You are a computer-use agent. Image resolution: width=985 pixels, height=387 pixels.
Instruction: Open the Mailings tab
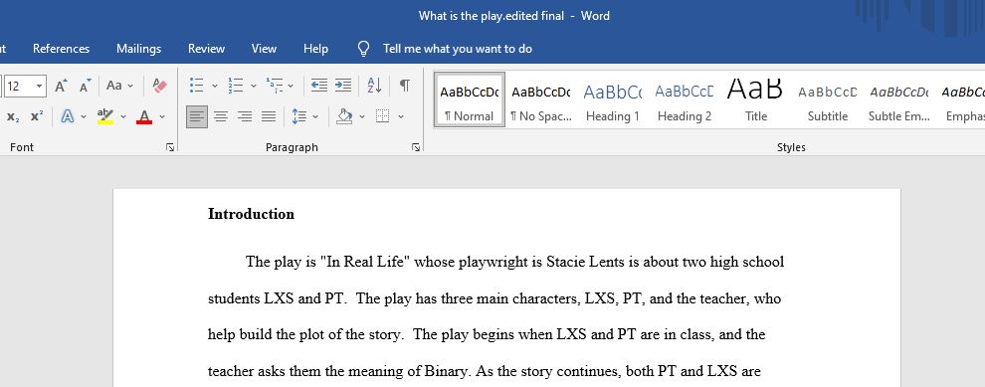tap(139, 49)
